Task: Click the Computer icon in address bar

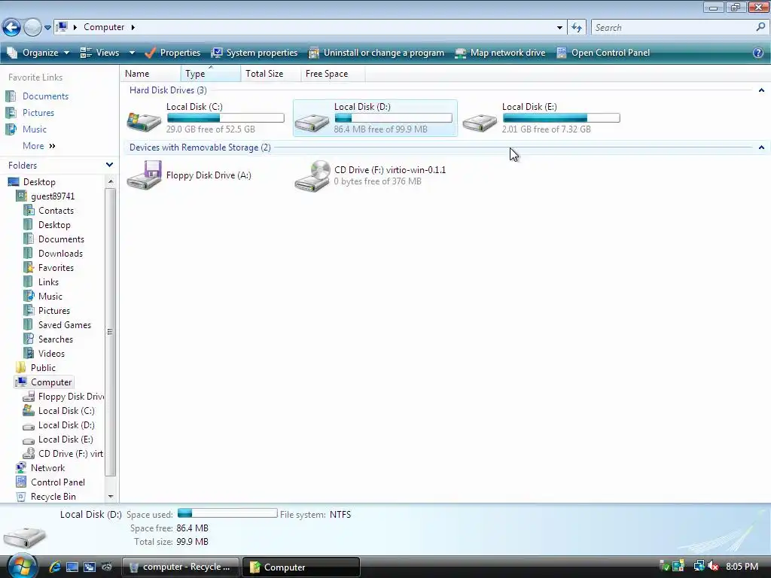Action: pos(62,27)
